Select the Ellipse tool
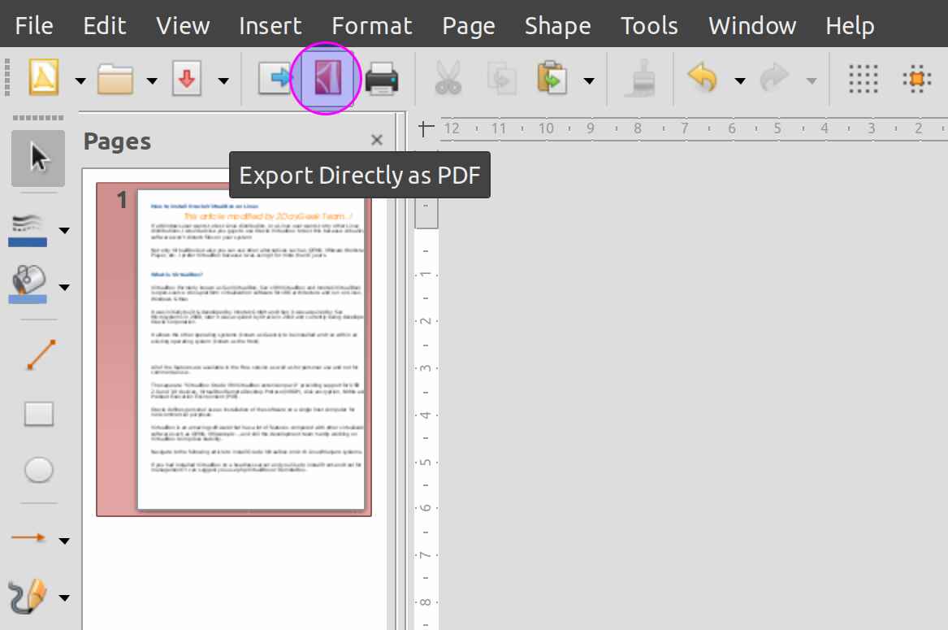 [37, 470]
